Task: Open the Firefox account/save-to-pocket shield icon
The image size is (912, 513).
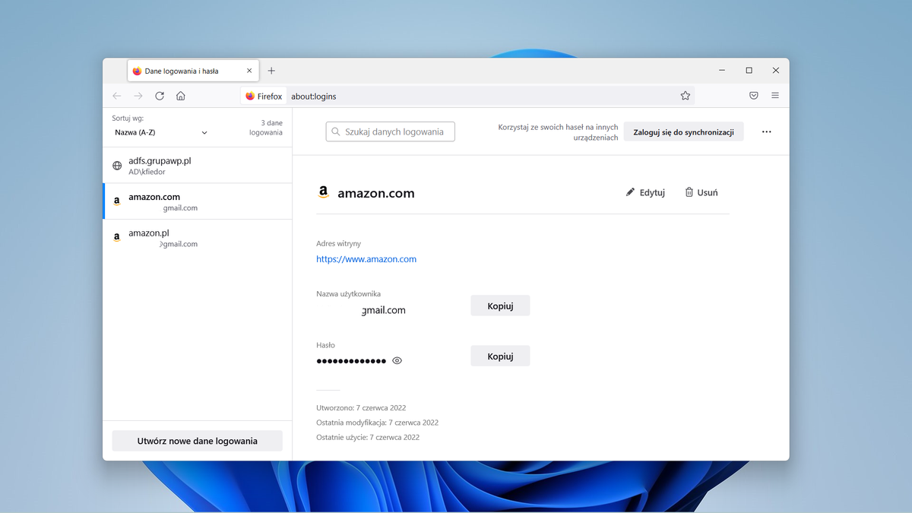Action: click(753, 96)
